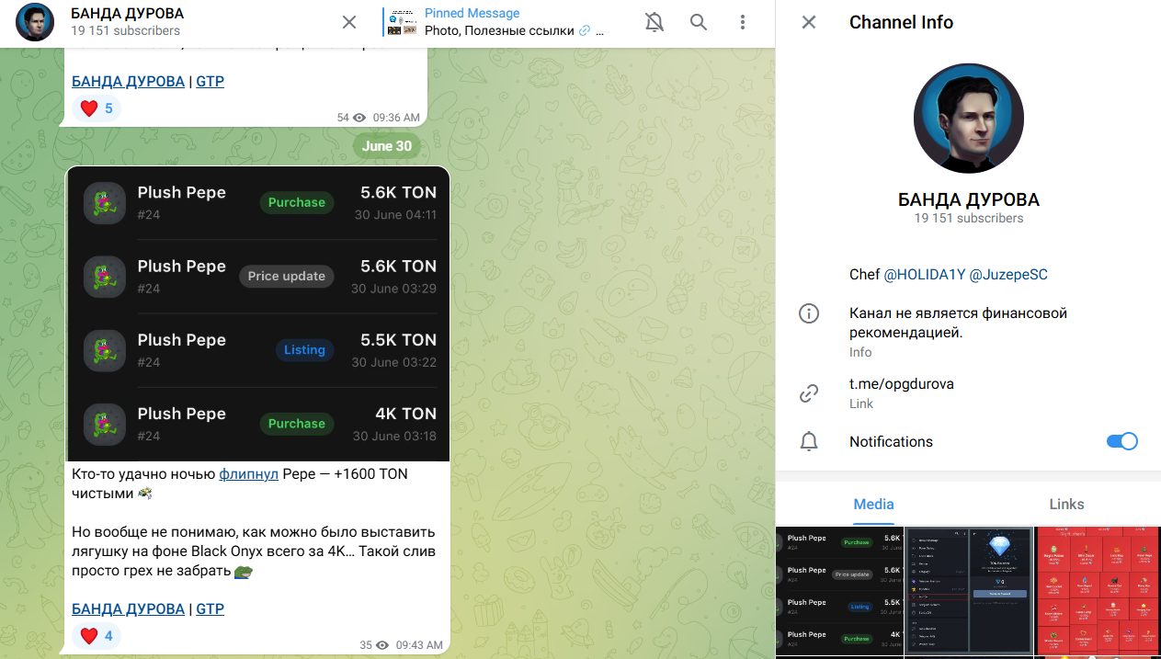Click the 09:36 AM message timestamp
Image resolution: width=1161 pixels, height=659 pixels.
click(x=396, y=118)
